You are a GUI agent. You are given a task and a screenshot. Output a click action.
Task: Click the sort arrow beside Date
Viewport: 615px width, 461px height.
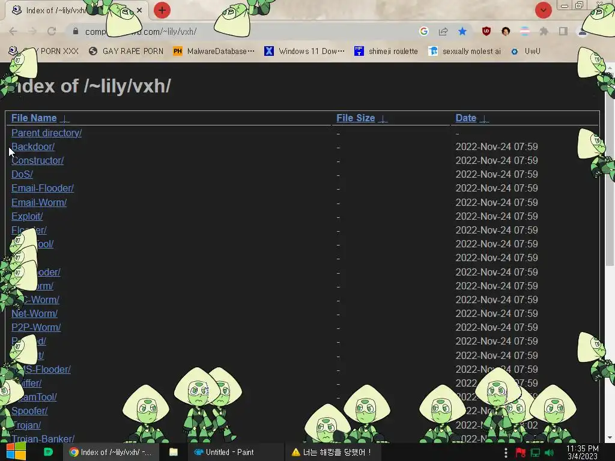(x=485, y=119)
